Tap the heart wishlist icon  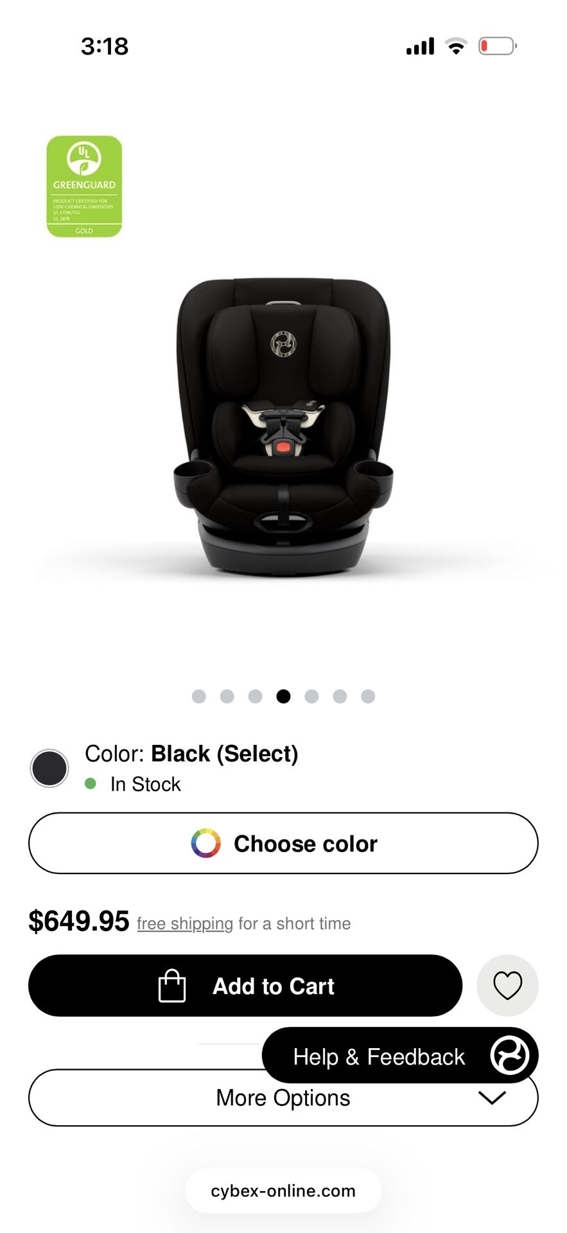point(507,985)
